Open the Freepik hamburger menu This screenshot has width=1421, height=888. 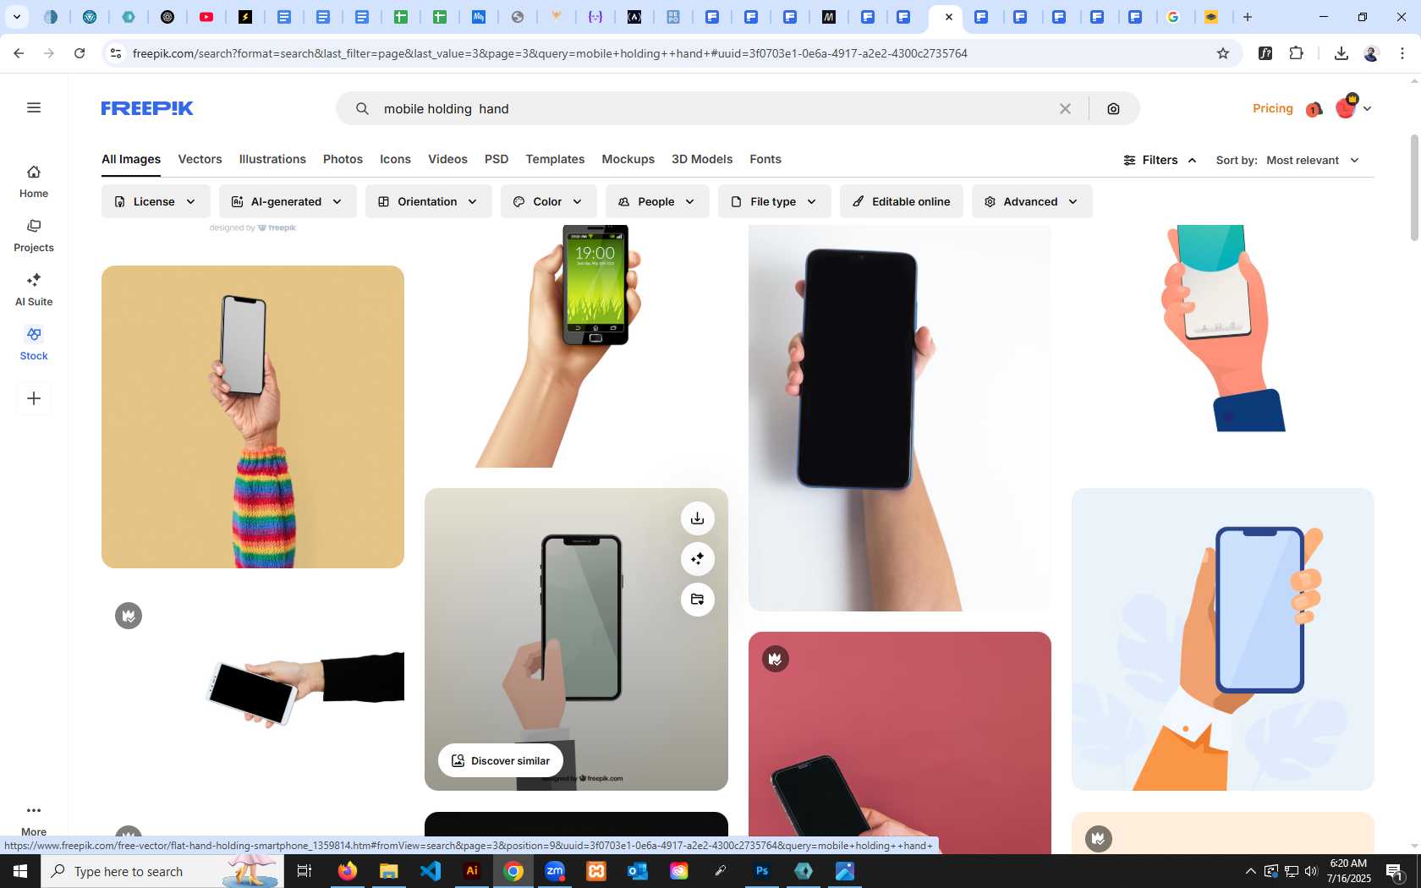click(34, 107)
